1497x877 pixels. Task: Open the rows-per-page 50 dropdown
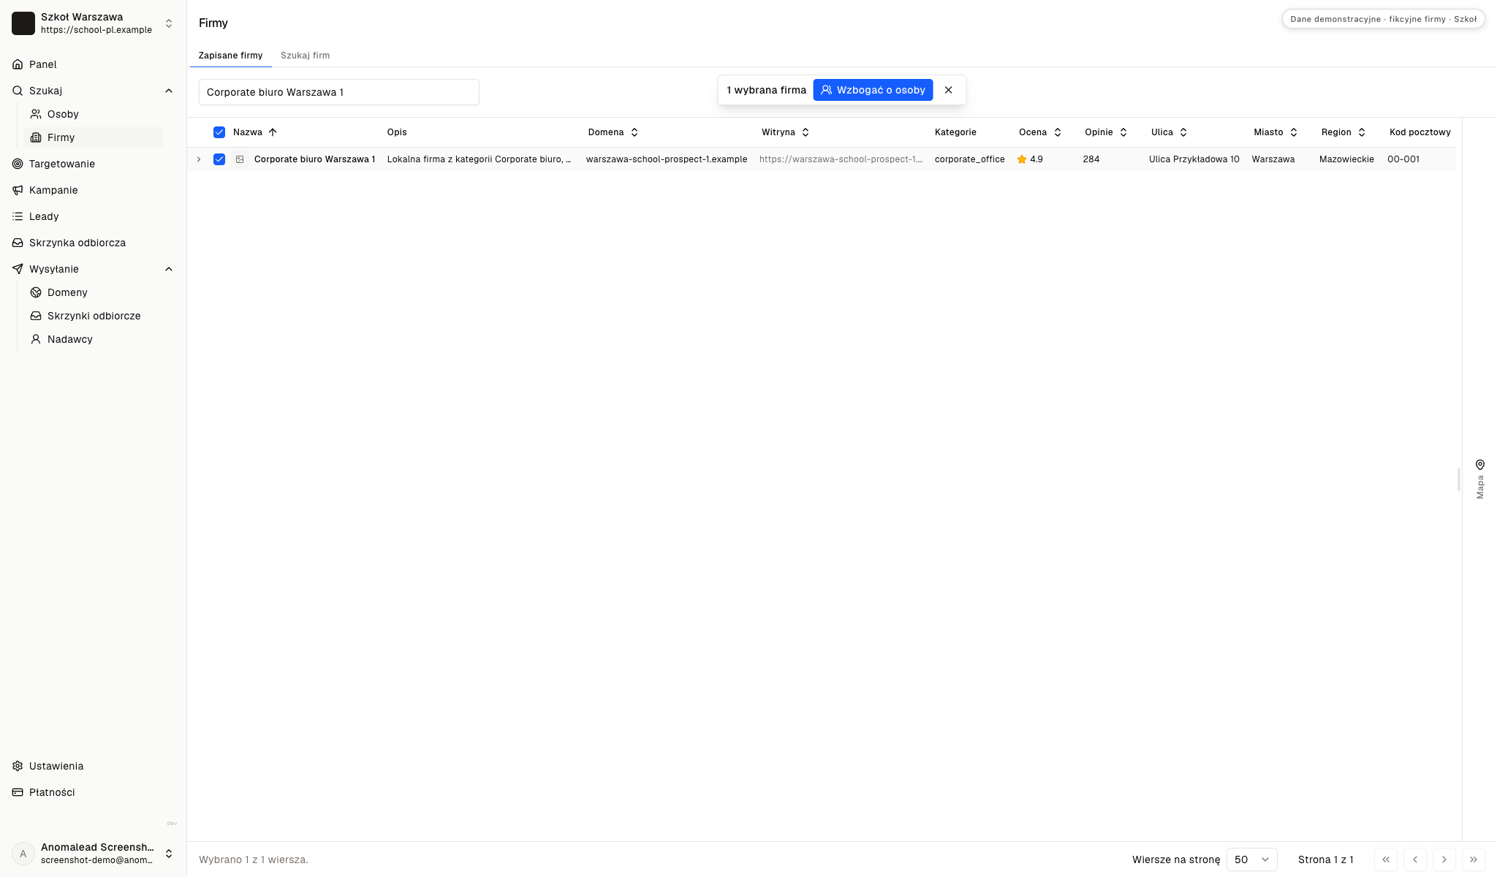pos(1251,859)
